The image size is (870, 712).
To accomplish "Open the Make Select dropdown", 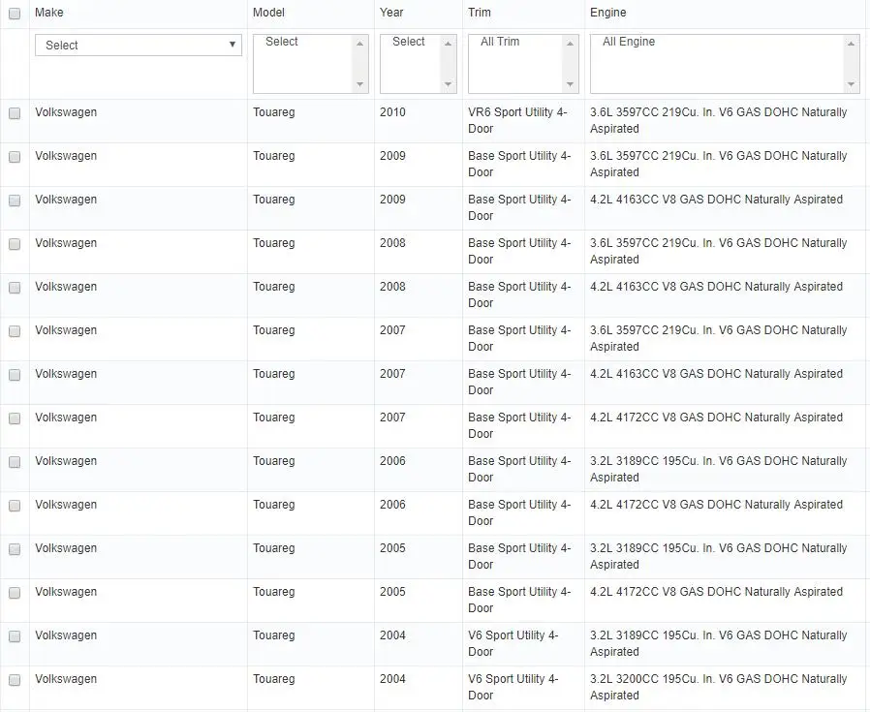I will [139, 45].
